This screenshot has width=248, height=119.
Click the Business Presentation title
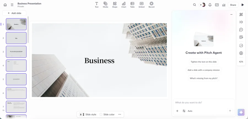29,4
